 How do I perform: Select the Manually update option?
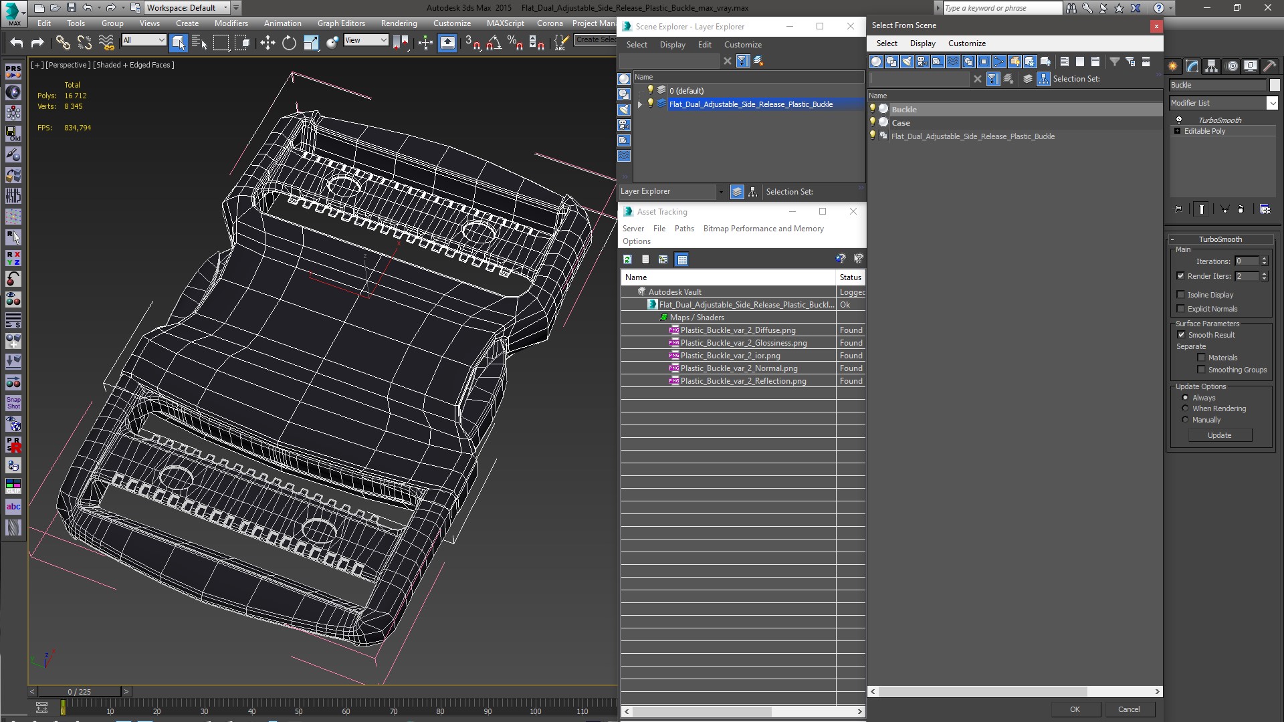click(1185, 420)
